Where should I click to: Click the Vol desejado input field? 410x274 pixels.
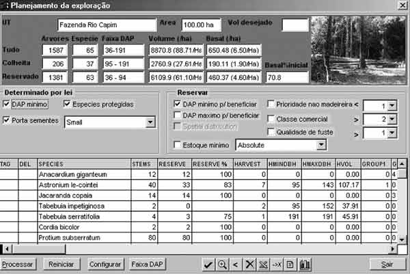tap(295, 25)
